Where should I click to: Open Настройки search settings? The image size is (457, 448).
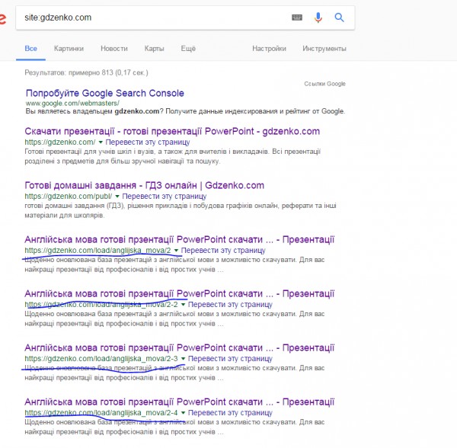coord(269,49)
